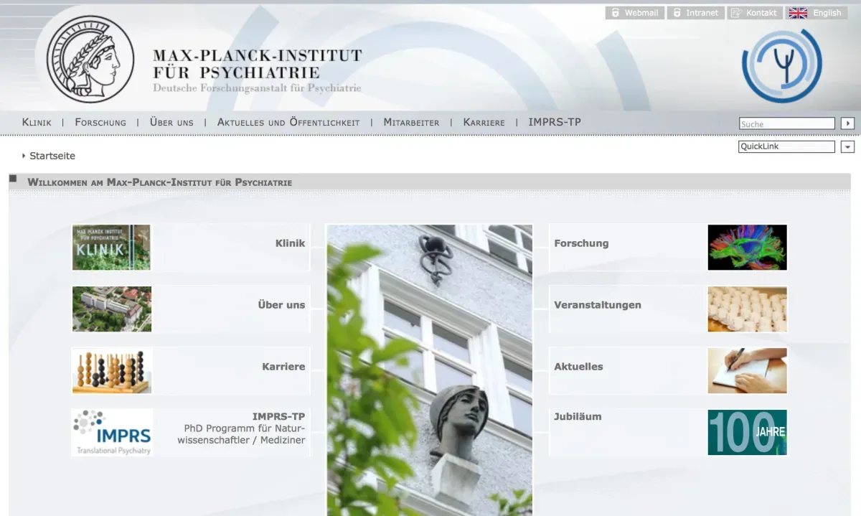Image resolution: width=861 pixels, height=516 pixels.
Task: Open the QuickLink dropdown arrow
Action: coord(847,146)
